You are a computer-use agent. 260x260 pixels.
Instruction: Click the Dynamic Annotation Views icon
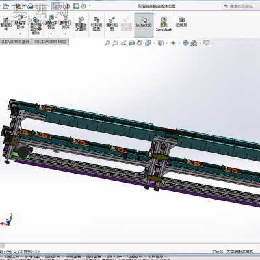(140, 44)
